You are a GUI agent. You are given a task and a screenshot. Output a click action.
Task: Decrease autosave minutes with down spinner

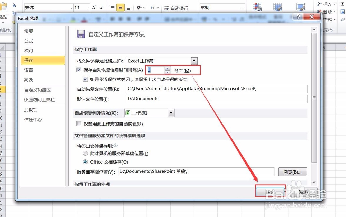[x=167, y=72]
